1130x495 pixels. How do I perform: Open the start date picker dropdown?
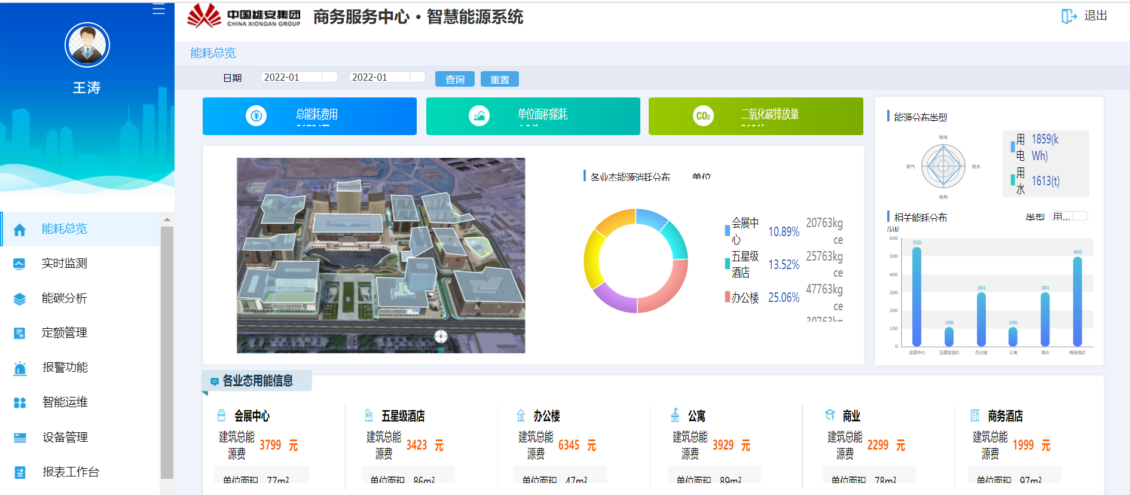(329, 77)
